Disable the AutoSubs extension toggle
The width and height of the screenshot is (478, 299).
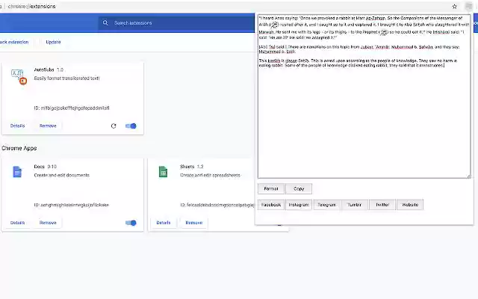131,126
